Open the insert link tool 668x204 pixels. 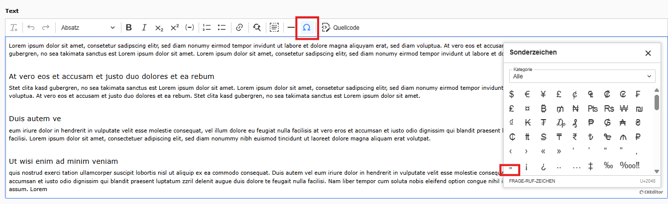coord(239,28)
